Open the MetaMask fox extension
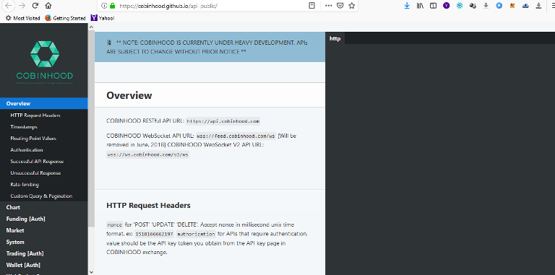This screenshot has width=555, height=275. 512,6
